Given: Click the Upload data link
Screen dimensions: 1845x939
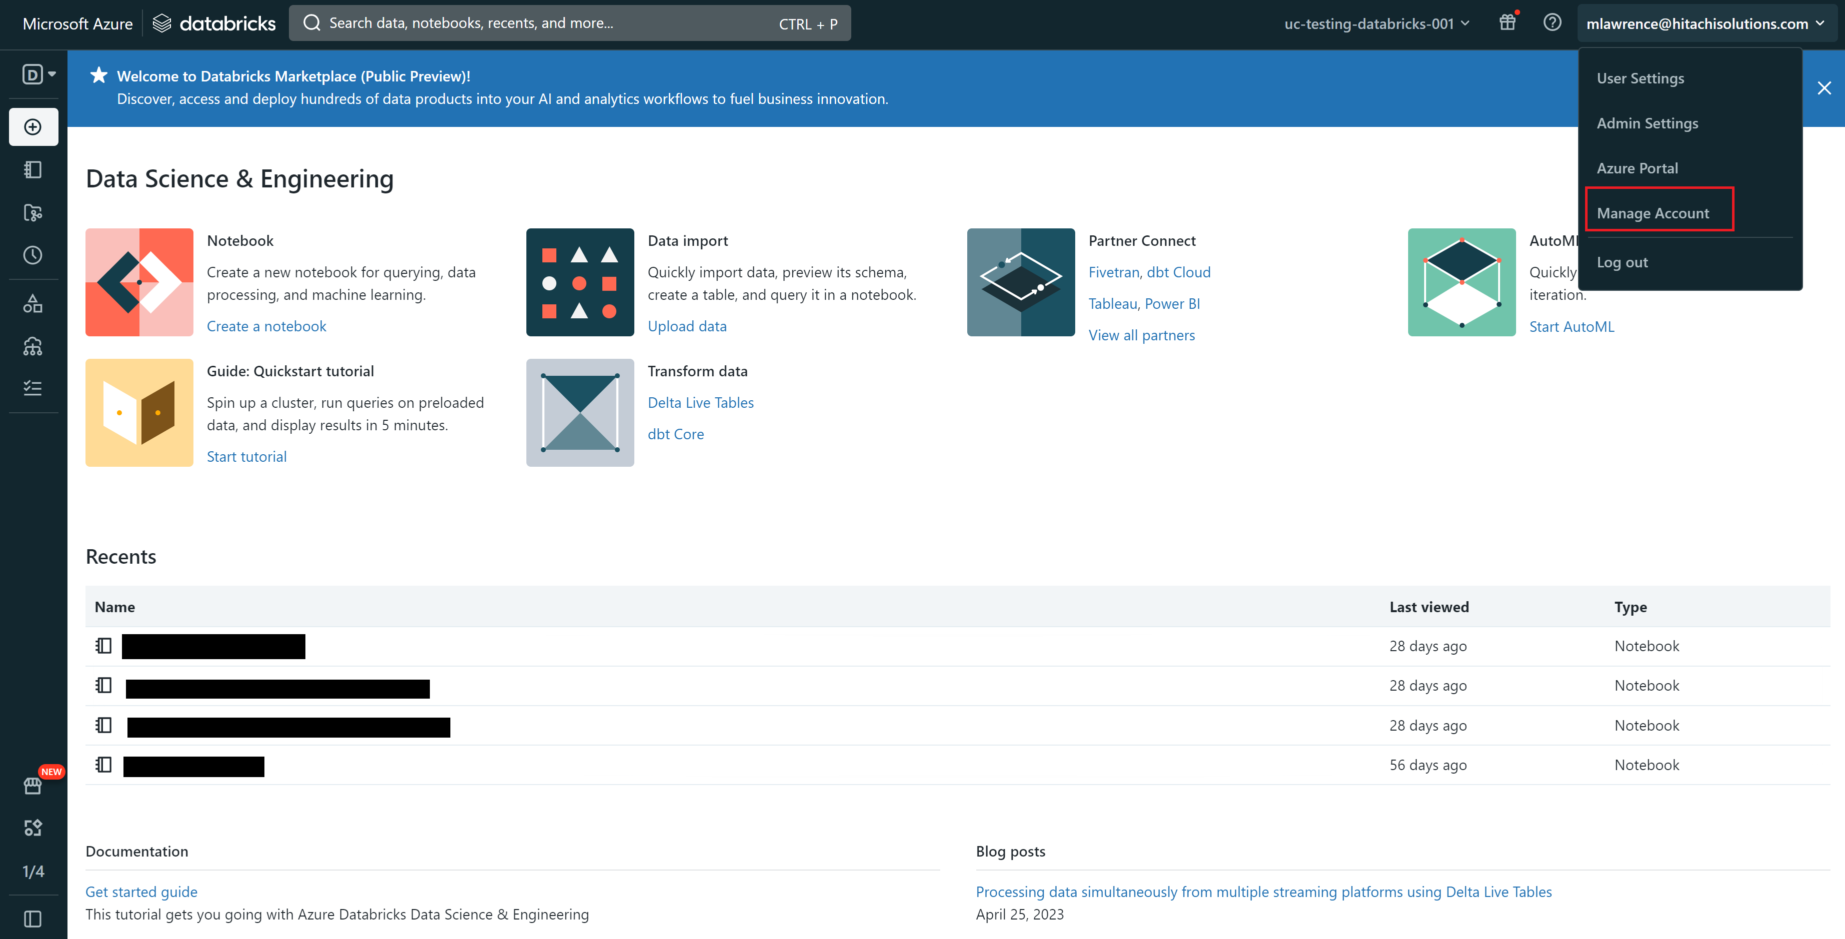Looking at the screenshot, I should (x=687, y=327).
